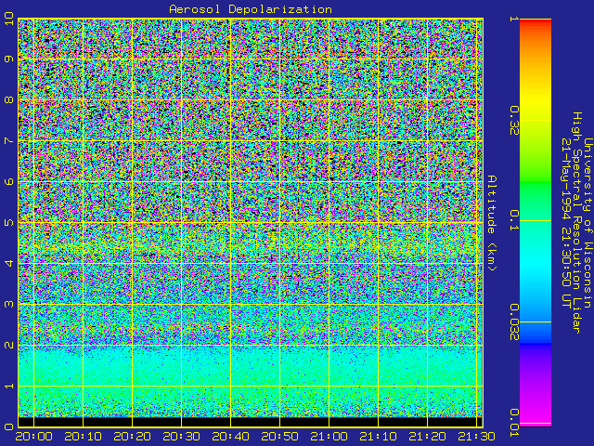594x446 pixels.
Task: Click the black band at plot bottom
Action: point(251,422)
